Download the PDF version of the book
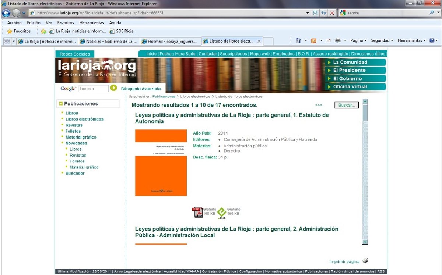Image resolution: width=442 pixels, height=275 pixels. click(197, 213)
